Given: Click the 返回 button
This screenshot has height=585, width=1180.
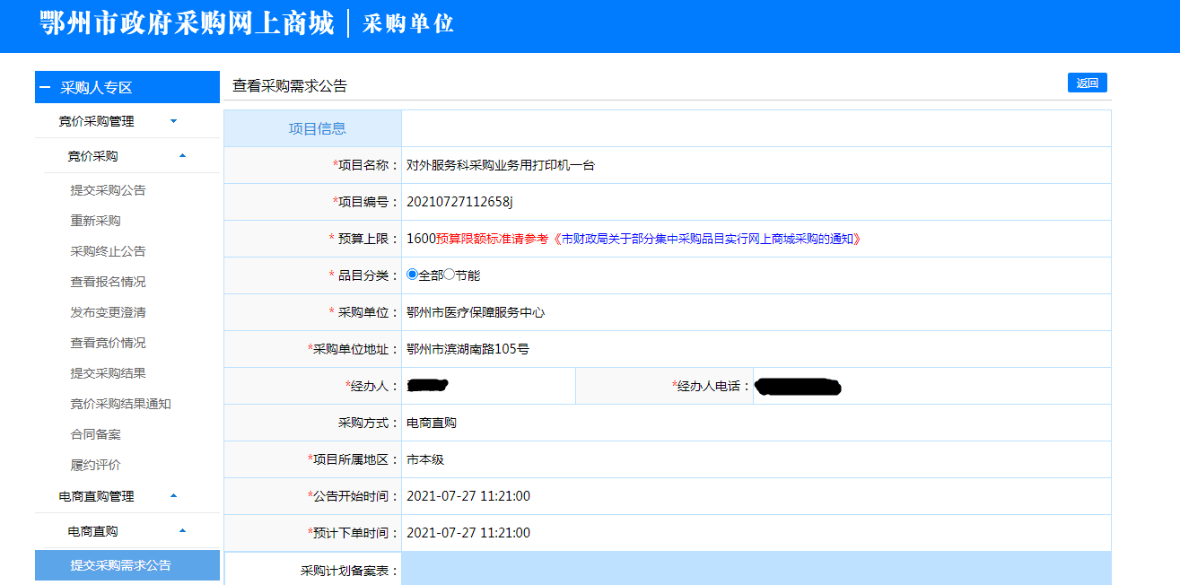Looking at the screenshot, I should (x=1087, y=83).
